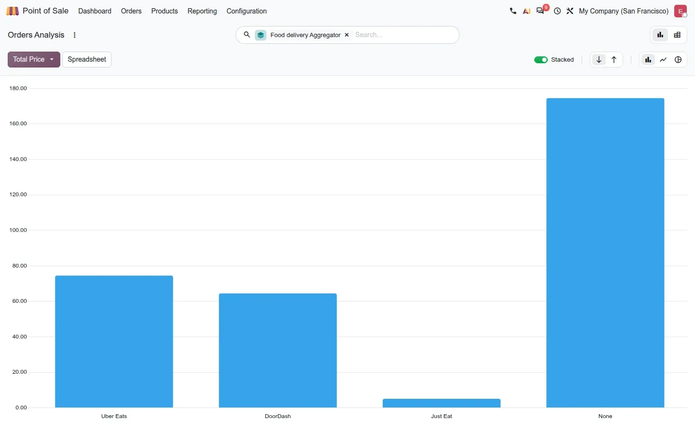Click the 100.00 y-axis value
Image resolution: width=695 pixels, height=434 pixels.
[x=18, y=230]
